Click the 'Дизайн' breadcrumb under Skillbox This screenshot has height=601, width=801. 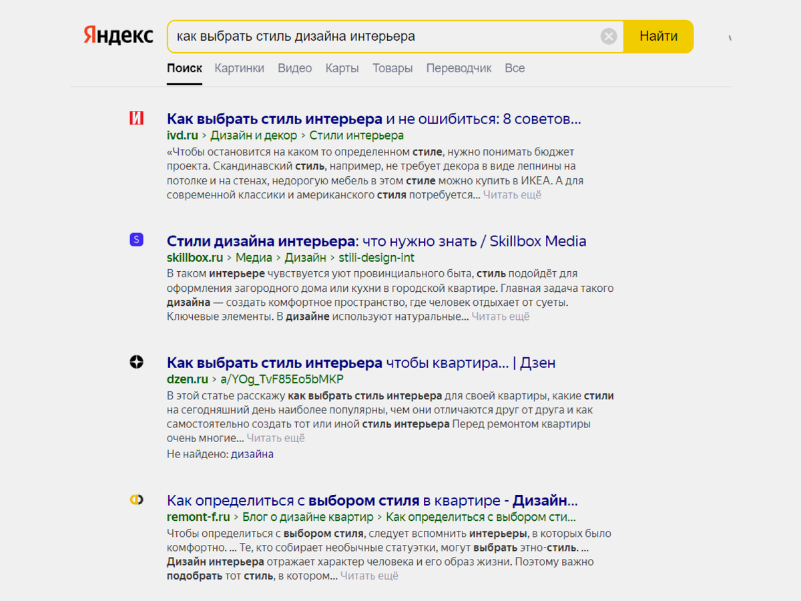coord(305,257)
